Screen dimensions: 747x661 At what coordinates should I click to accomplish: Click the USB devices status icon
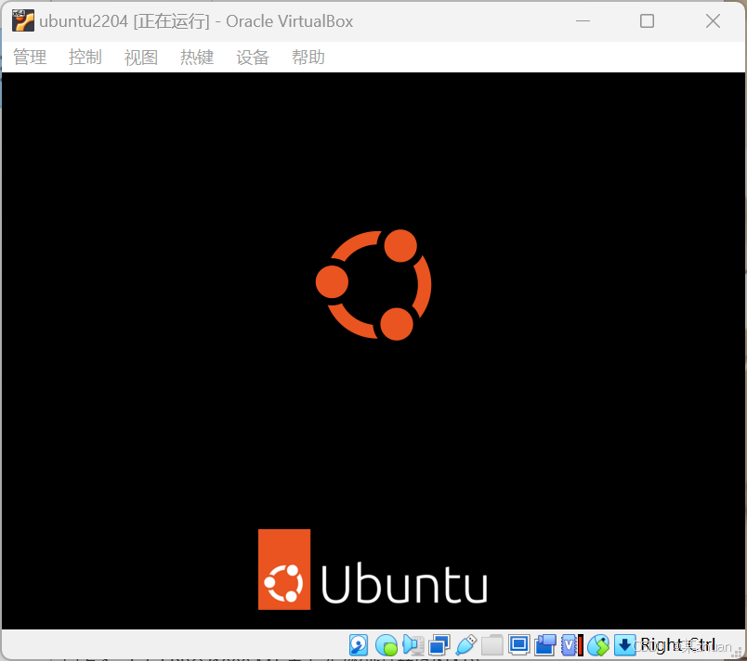coord(465,645)
